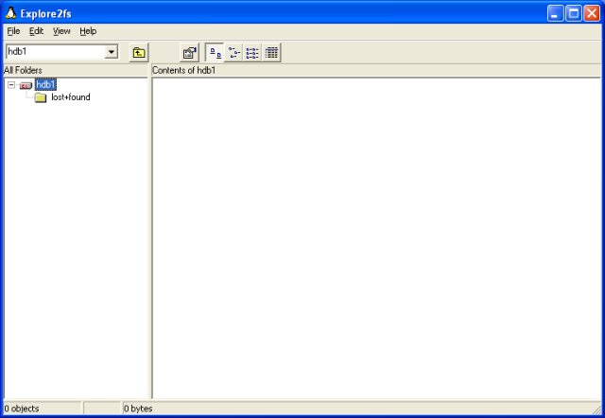The width and height of the screenshot is (605, 418).
Task: Go up one folder level
Action: click(x=139, y=52)
